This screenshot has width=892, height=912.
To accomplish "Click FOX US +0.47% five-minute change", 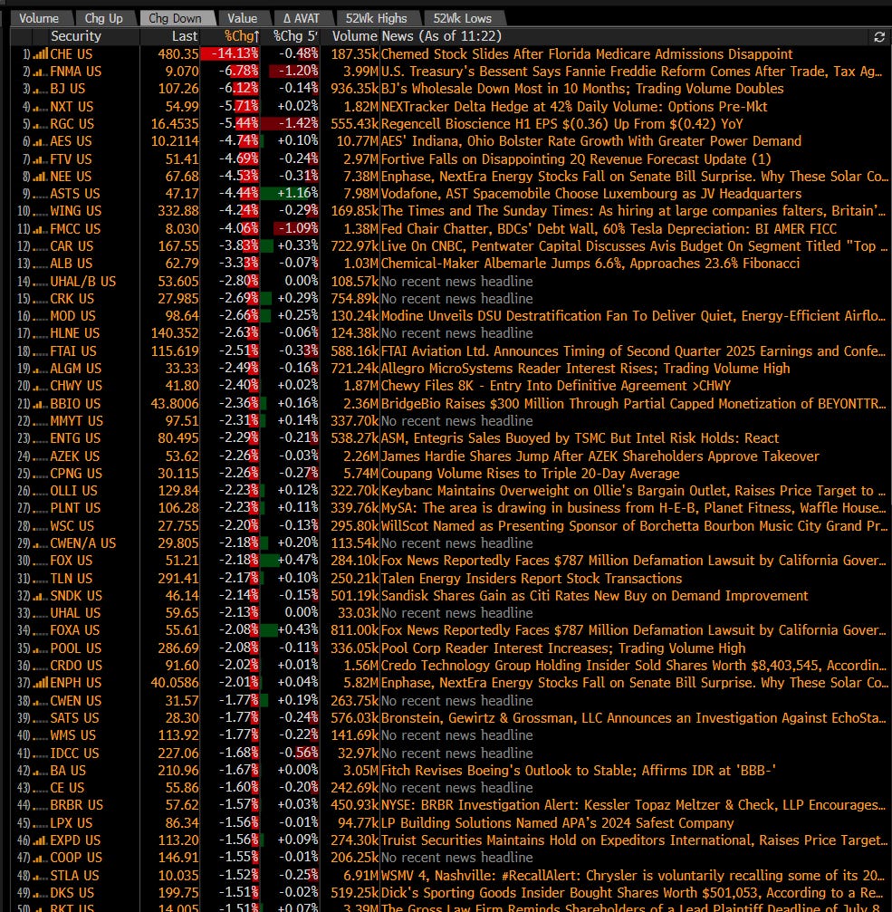I will [290, 561].
